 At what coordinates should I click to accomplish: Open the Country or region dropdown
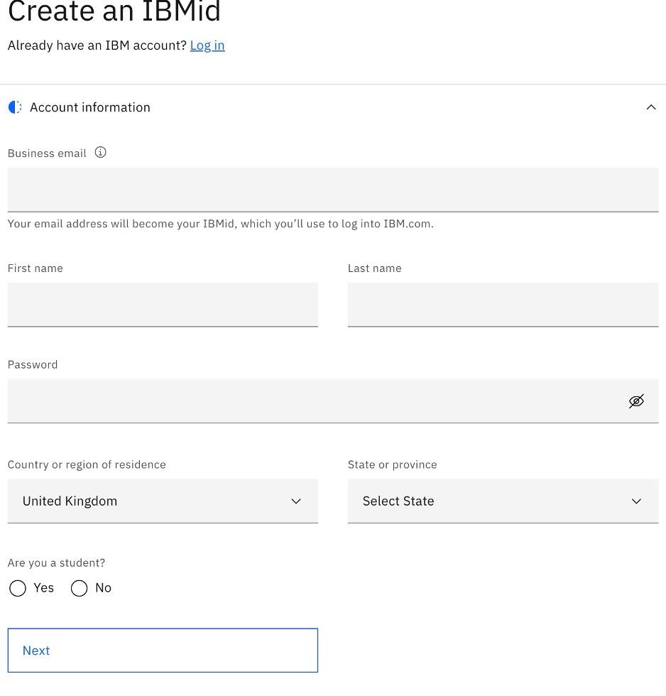(163, 501)
